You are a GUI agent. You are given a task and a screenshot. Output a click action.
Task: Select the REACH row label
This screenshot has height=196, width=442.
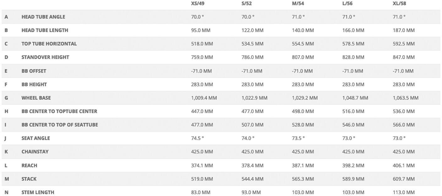(x=29, y=166)
